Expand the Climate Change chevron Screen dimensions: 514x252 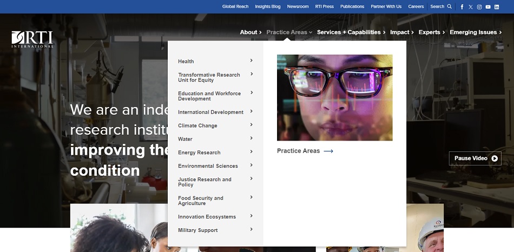coord(252,125)
